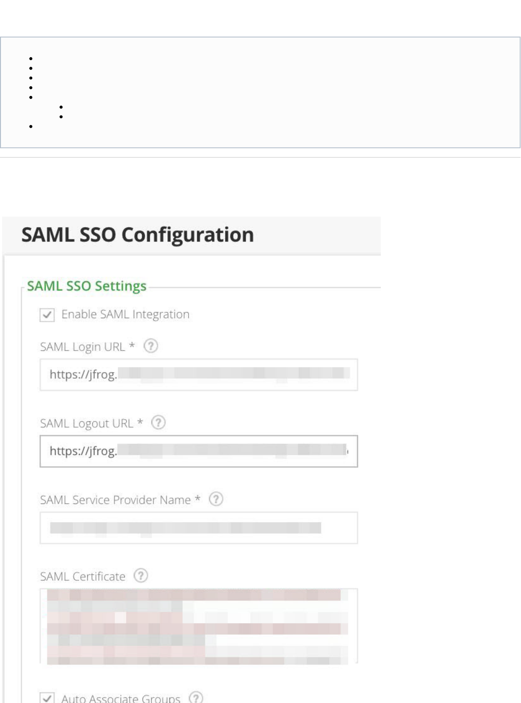Show the SAML Certificate help tooltip icon
521x703 pixels.
click(x=141, y=575)
